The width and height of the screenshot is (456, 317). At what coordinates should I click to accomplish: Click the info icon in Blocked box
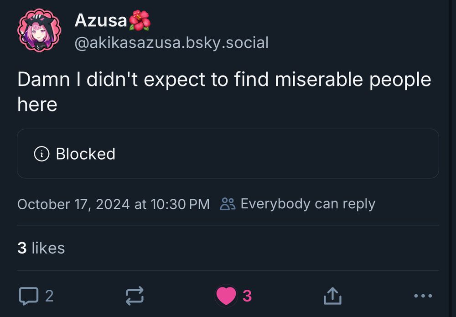pos(42,154)
